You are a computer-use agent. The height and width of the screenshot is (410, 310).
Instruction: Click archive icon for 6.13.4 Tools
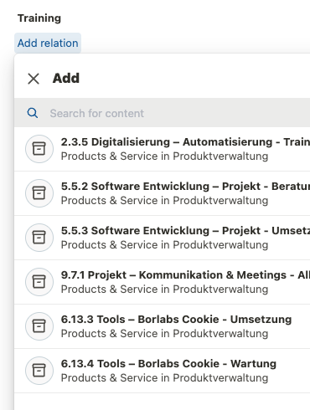pos(39,371)
